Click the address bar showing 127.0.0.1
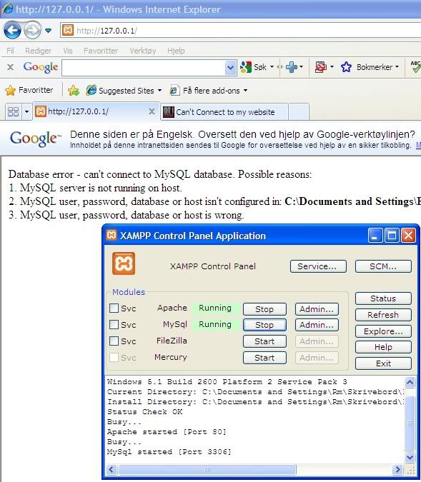 (240, 31)
